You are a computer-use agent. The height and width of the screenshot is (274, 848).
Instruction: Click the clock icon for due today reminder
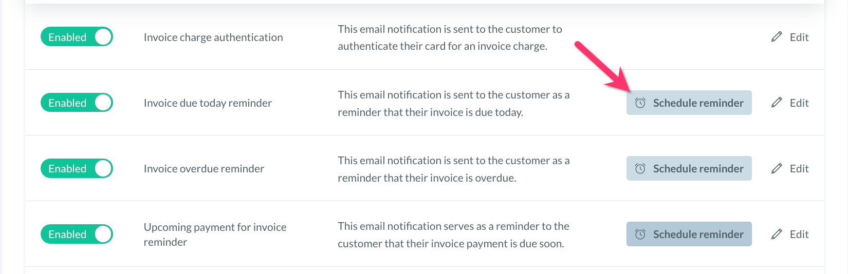tap(640, 103)
